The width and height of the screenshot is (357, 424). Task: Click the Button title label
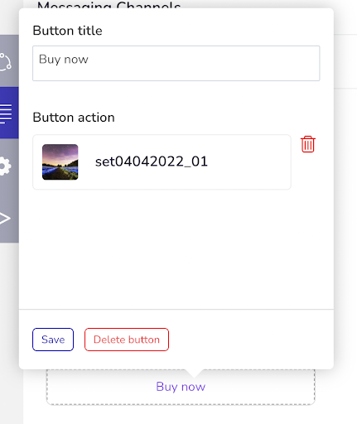[x=67, y=31]
